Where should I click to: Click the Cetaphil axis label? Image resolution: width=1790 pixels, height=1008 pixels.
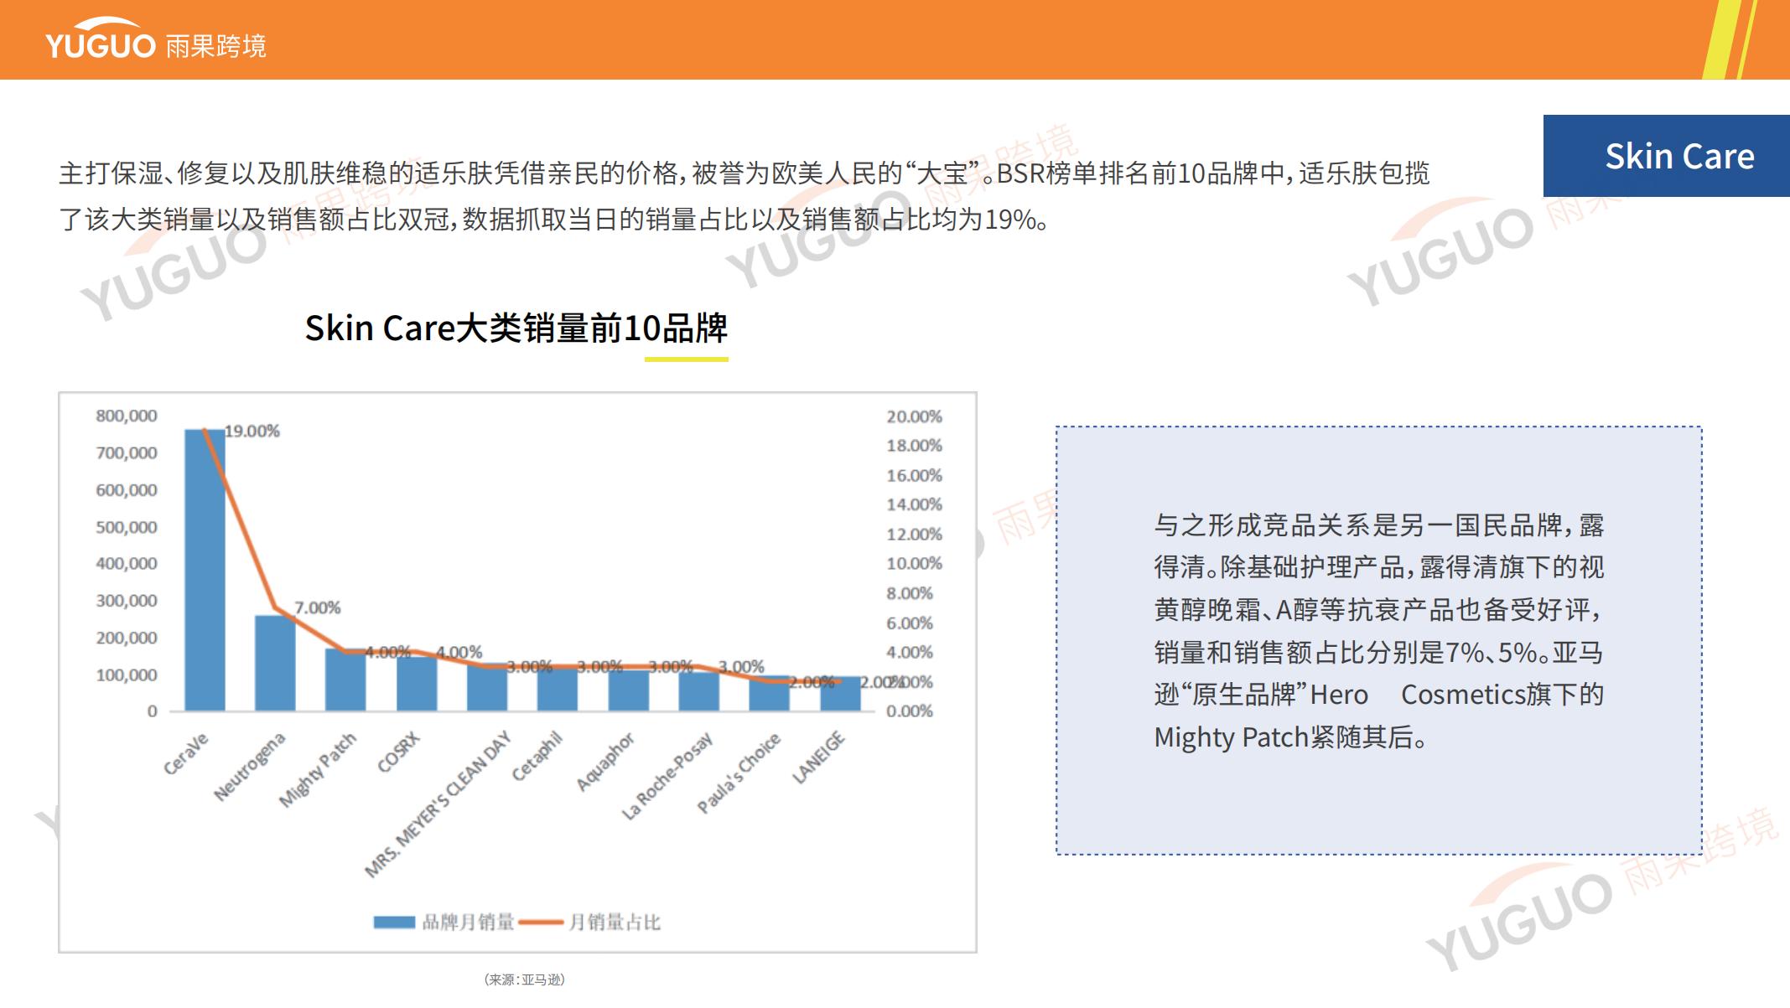(537, 756)
